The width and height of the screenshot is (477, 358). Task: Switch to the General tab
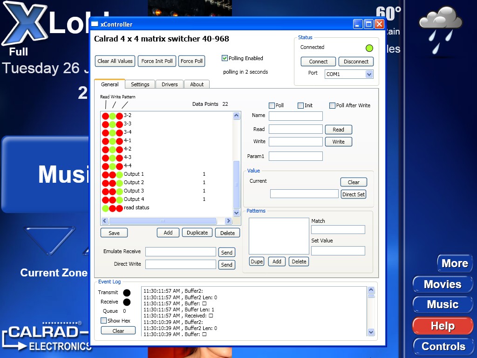click(110, 84)
